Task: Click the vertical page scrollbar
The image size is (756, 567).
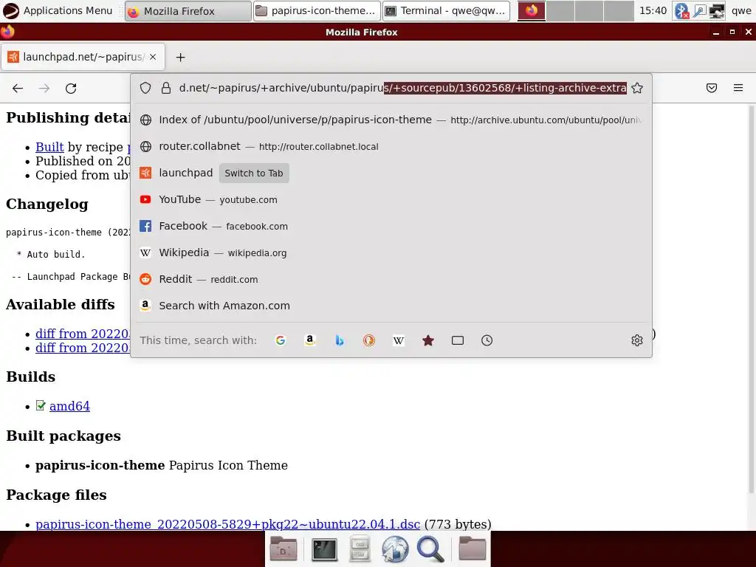Action: tap(751, 299)
